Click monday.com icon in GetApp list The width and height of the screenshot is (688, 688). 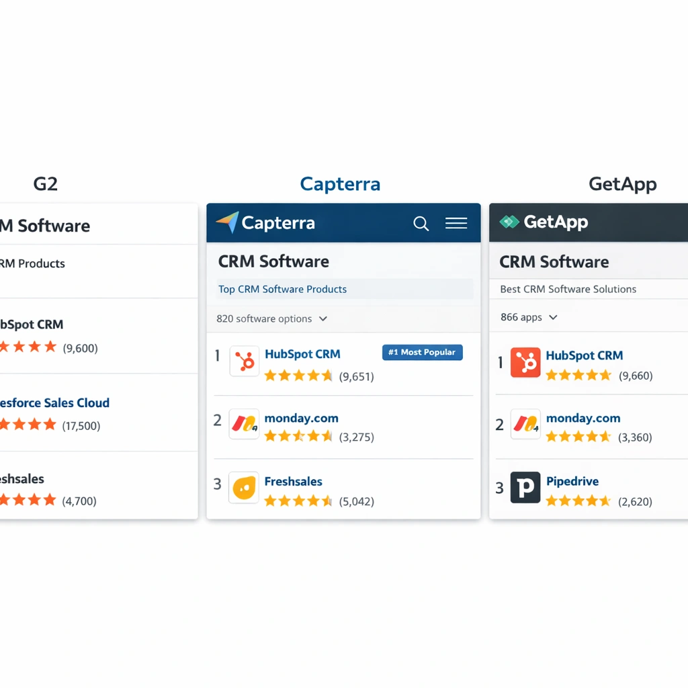525,425
